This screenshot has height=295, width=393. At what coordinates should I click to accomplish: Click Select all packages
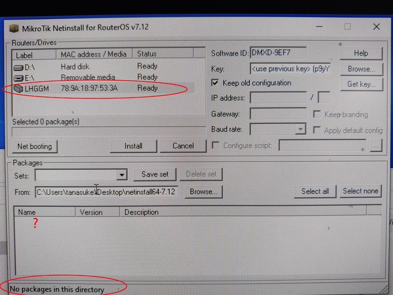[x=315, y=191]
